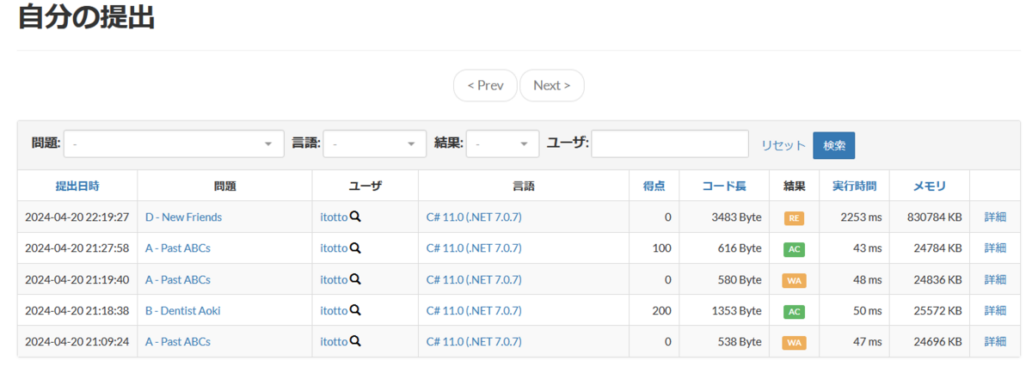Click the timestamp 2024-04-20 22:19:27
Viewport: 1032px width, 367px height.
pyautogui.click(x=77, y=217)
